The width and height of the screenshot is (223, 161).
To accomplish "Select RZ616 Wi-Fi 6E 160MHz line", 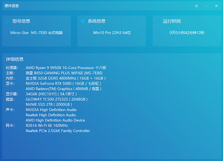I will click(47, 126).
